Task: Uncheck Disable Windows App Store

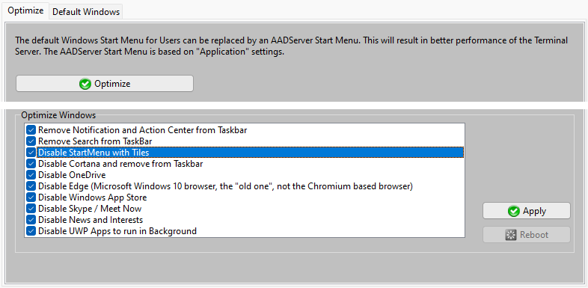Action: (31, 197)
